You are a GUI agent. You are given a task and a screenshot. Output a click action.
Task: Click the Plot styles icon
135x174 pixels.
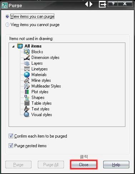pyautogui.click(x=27, y=92)
